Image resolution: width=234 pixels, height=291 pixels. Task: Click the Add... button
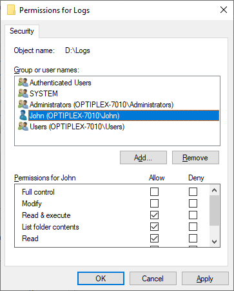click(143, 158)
